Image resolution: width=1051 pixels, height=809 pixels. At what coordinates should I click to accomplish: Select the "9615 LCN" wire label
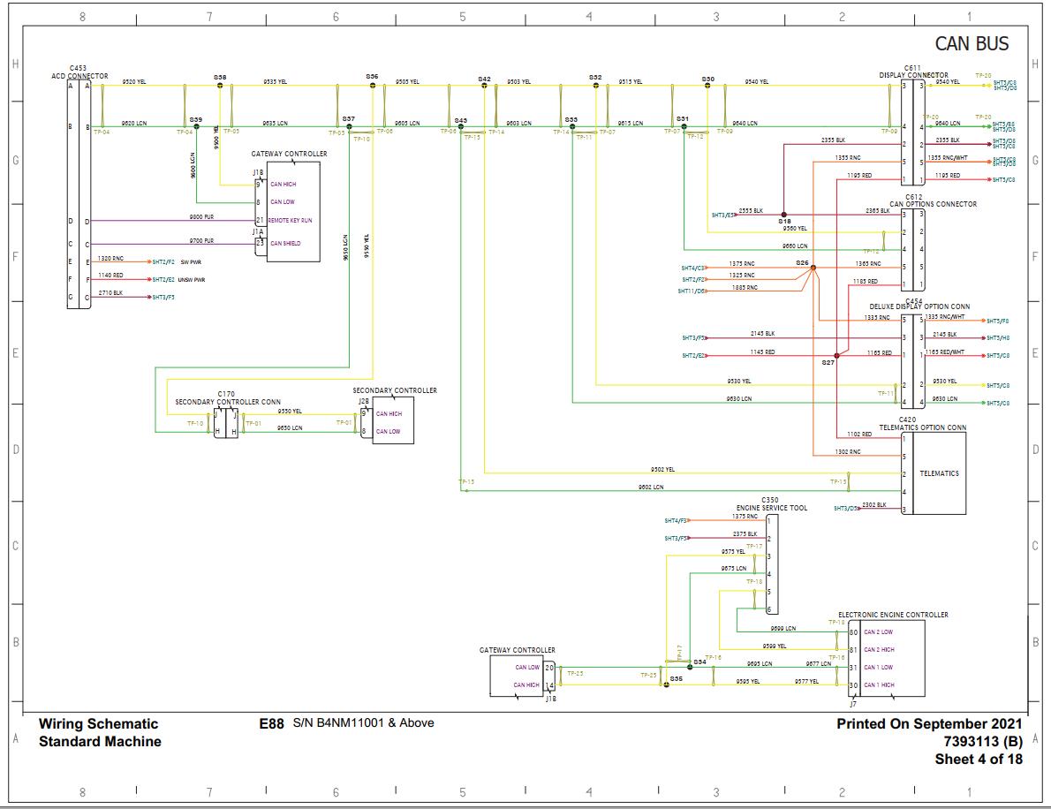pyautogui.click(x=630, y=124)
